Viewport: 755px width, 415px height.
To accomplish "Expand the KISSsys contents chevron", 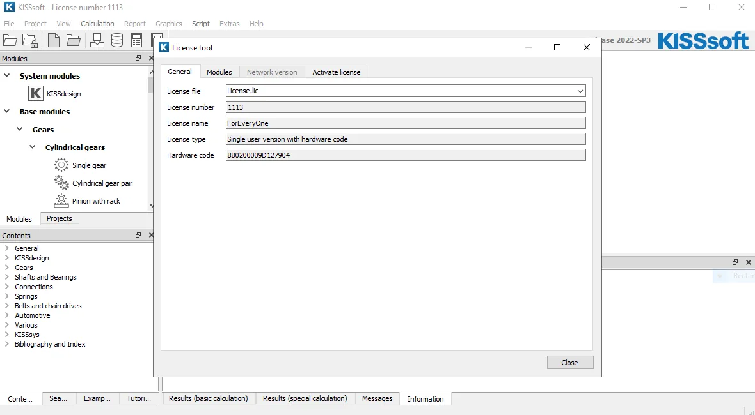I will tap(7, 335).
